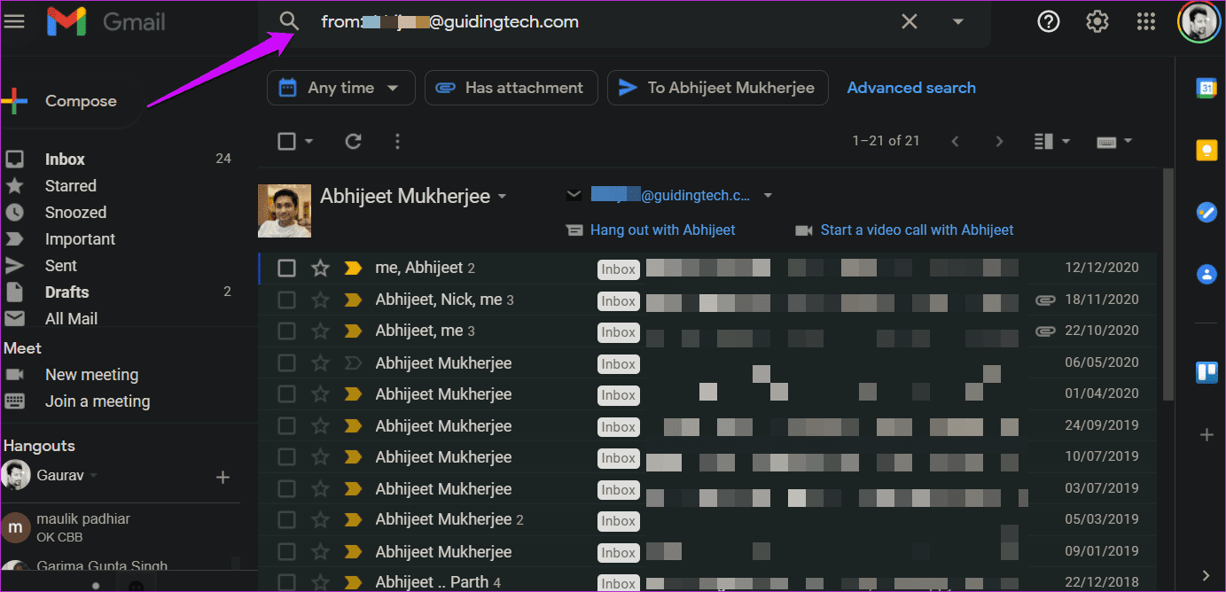The height and width of the screenshot is (592, 1226).
Task: Open the Settings gear icon
Action: (x=1097, y=21)
